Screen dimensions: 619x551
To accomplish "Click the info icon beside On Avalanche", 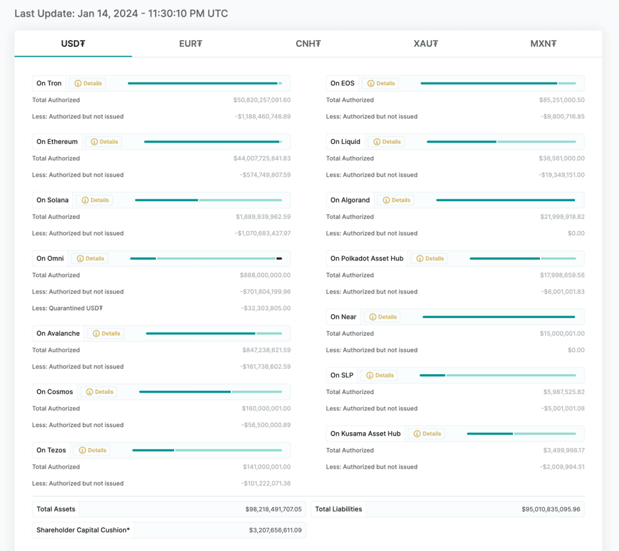I will 96,334.
